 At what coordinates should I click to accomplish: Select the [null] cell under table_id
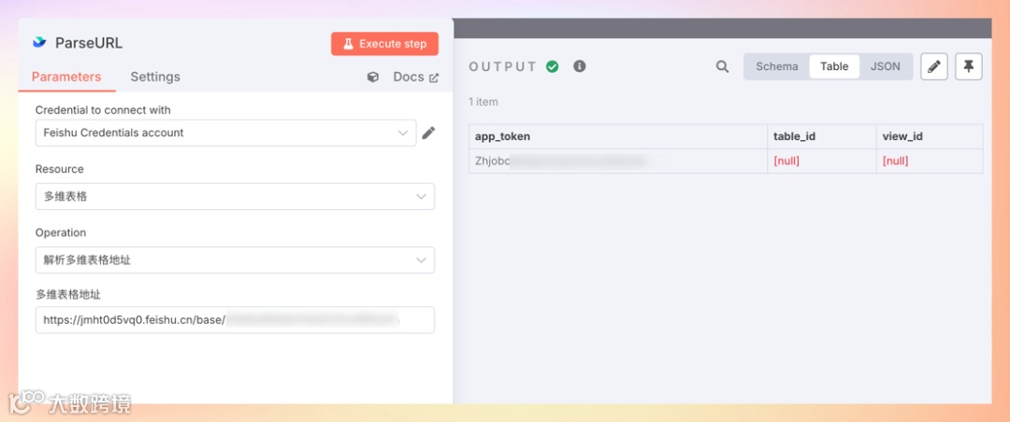pos(821,161)
